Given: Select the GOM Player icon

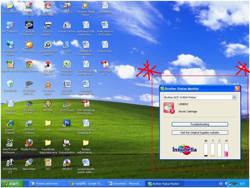Looking at the screenshot, I should [29, 46].
